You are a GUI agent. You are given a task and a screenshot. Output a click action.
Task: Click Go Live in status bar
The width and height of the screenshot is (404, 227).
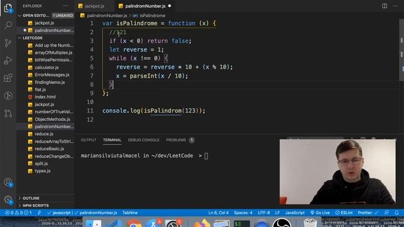[320, 212]
